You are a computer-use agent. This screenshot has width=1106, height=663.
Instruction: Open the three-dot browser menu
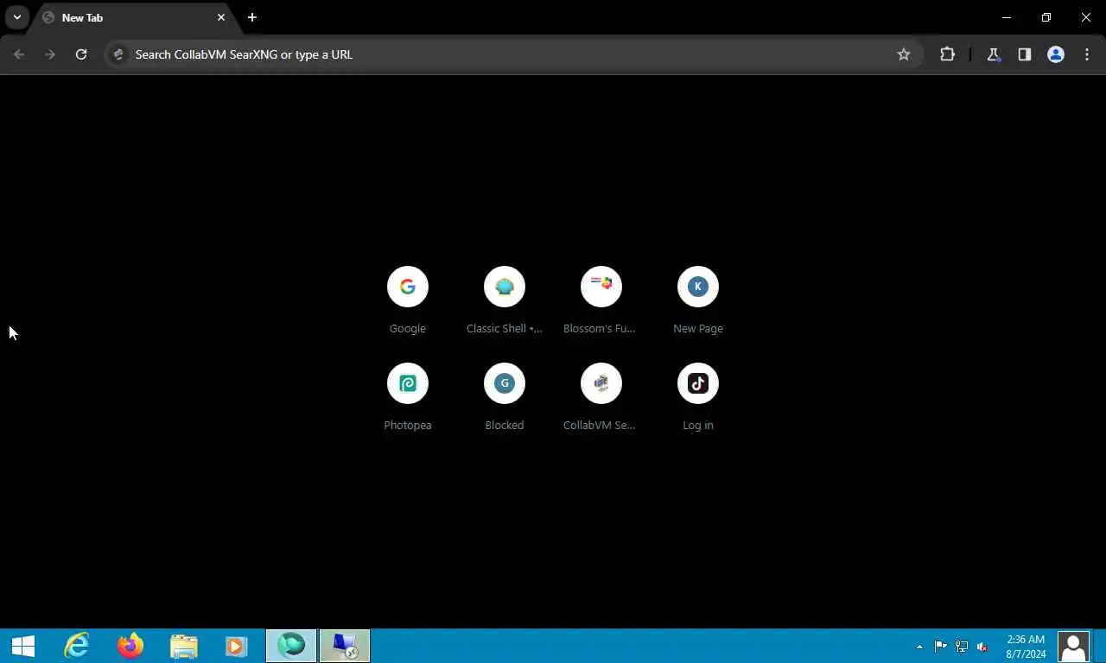click(x=1087, y=54)
